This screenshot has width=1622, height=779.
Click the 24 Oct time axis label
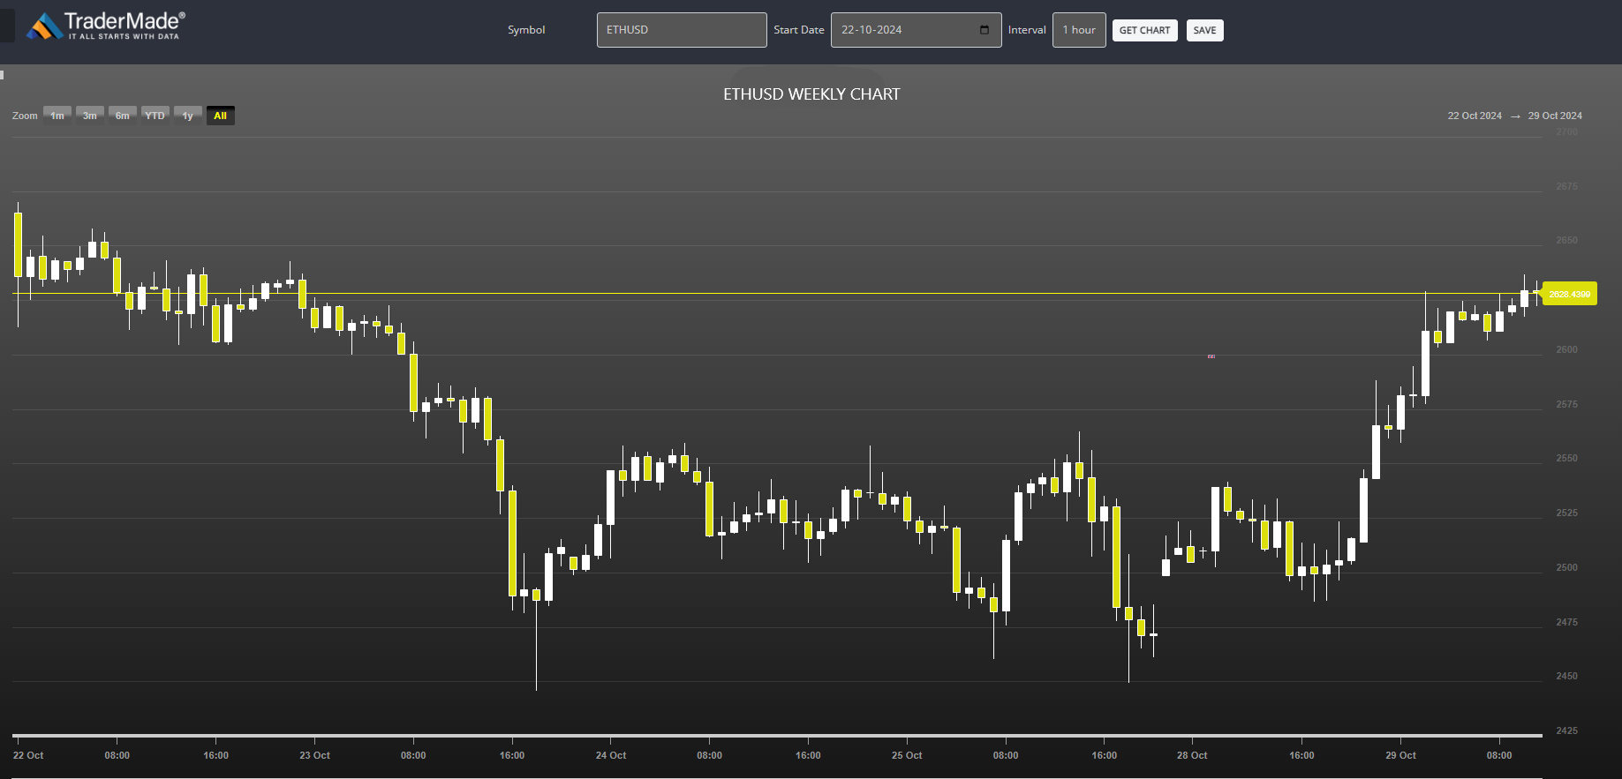pyautogui.click(x=611, y=755)
